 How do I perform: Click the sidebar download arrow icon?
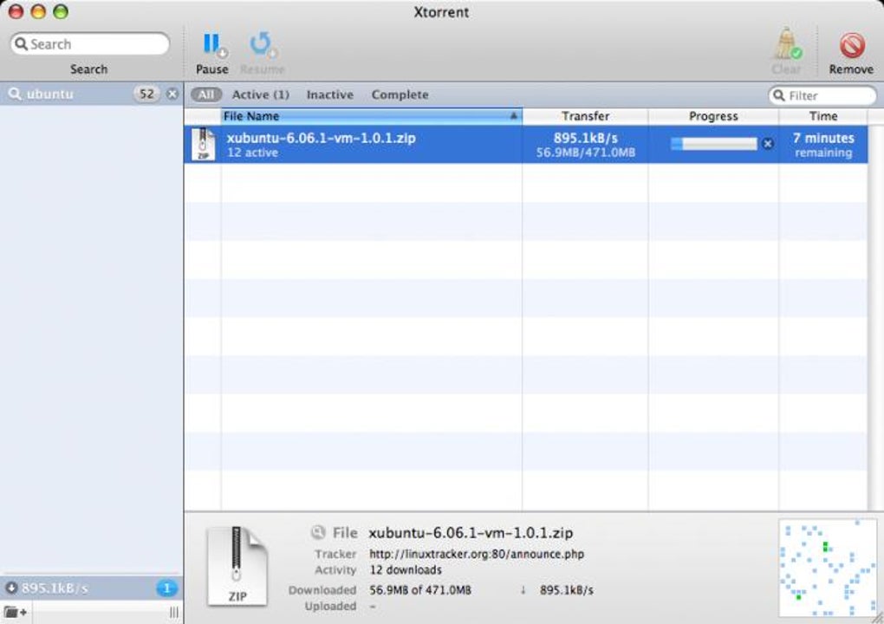(11, 588)
